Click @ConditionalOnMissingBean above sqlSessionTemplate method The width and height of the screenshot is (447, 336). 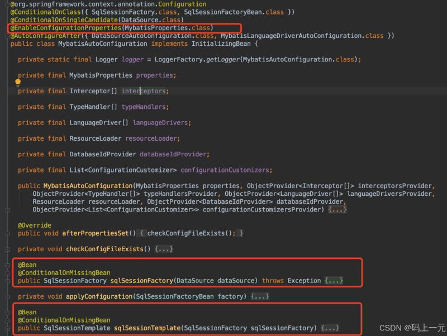coord(64,320)
